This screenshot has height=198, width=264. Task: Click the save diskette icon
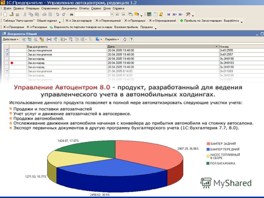tap(17, 15)
